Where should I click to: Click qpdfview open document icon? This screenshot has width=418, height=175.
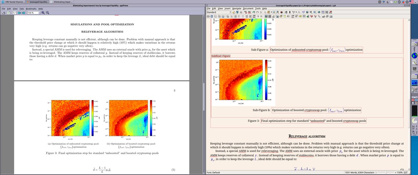(4, 13)
